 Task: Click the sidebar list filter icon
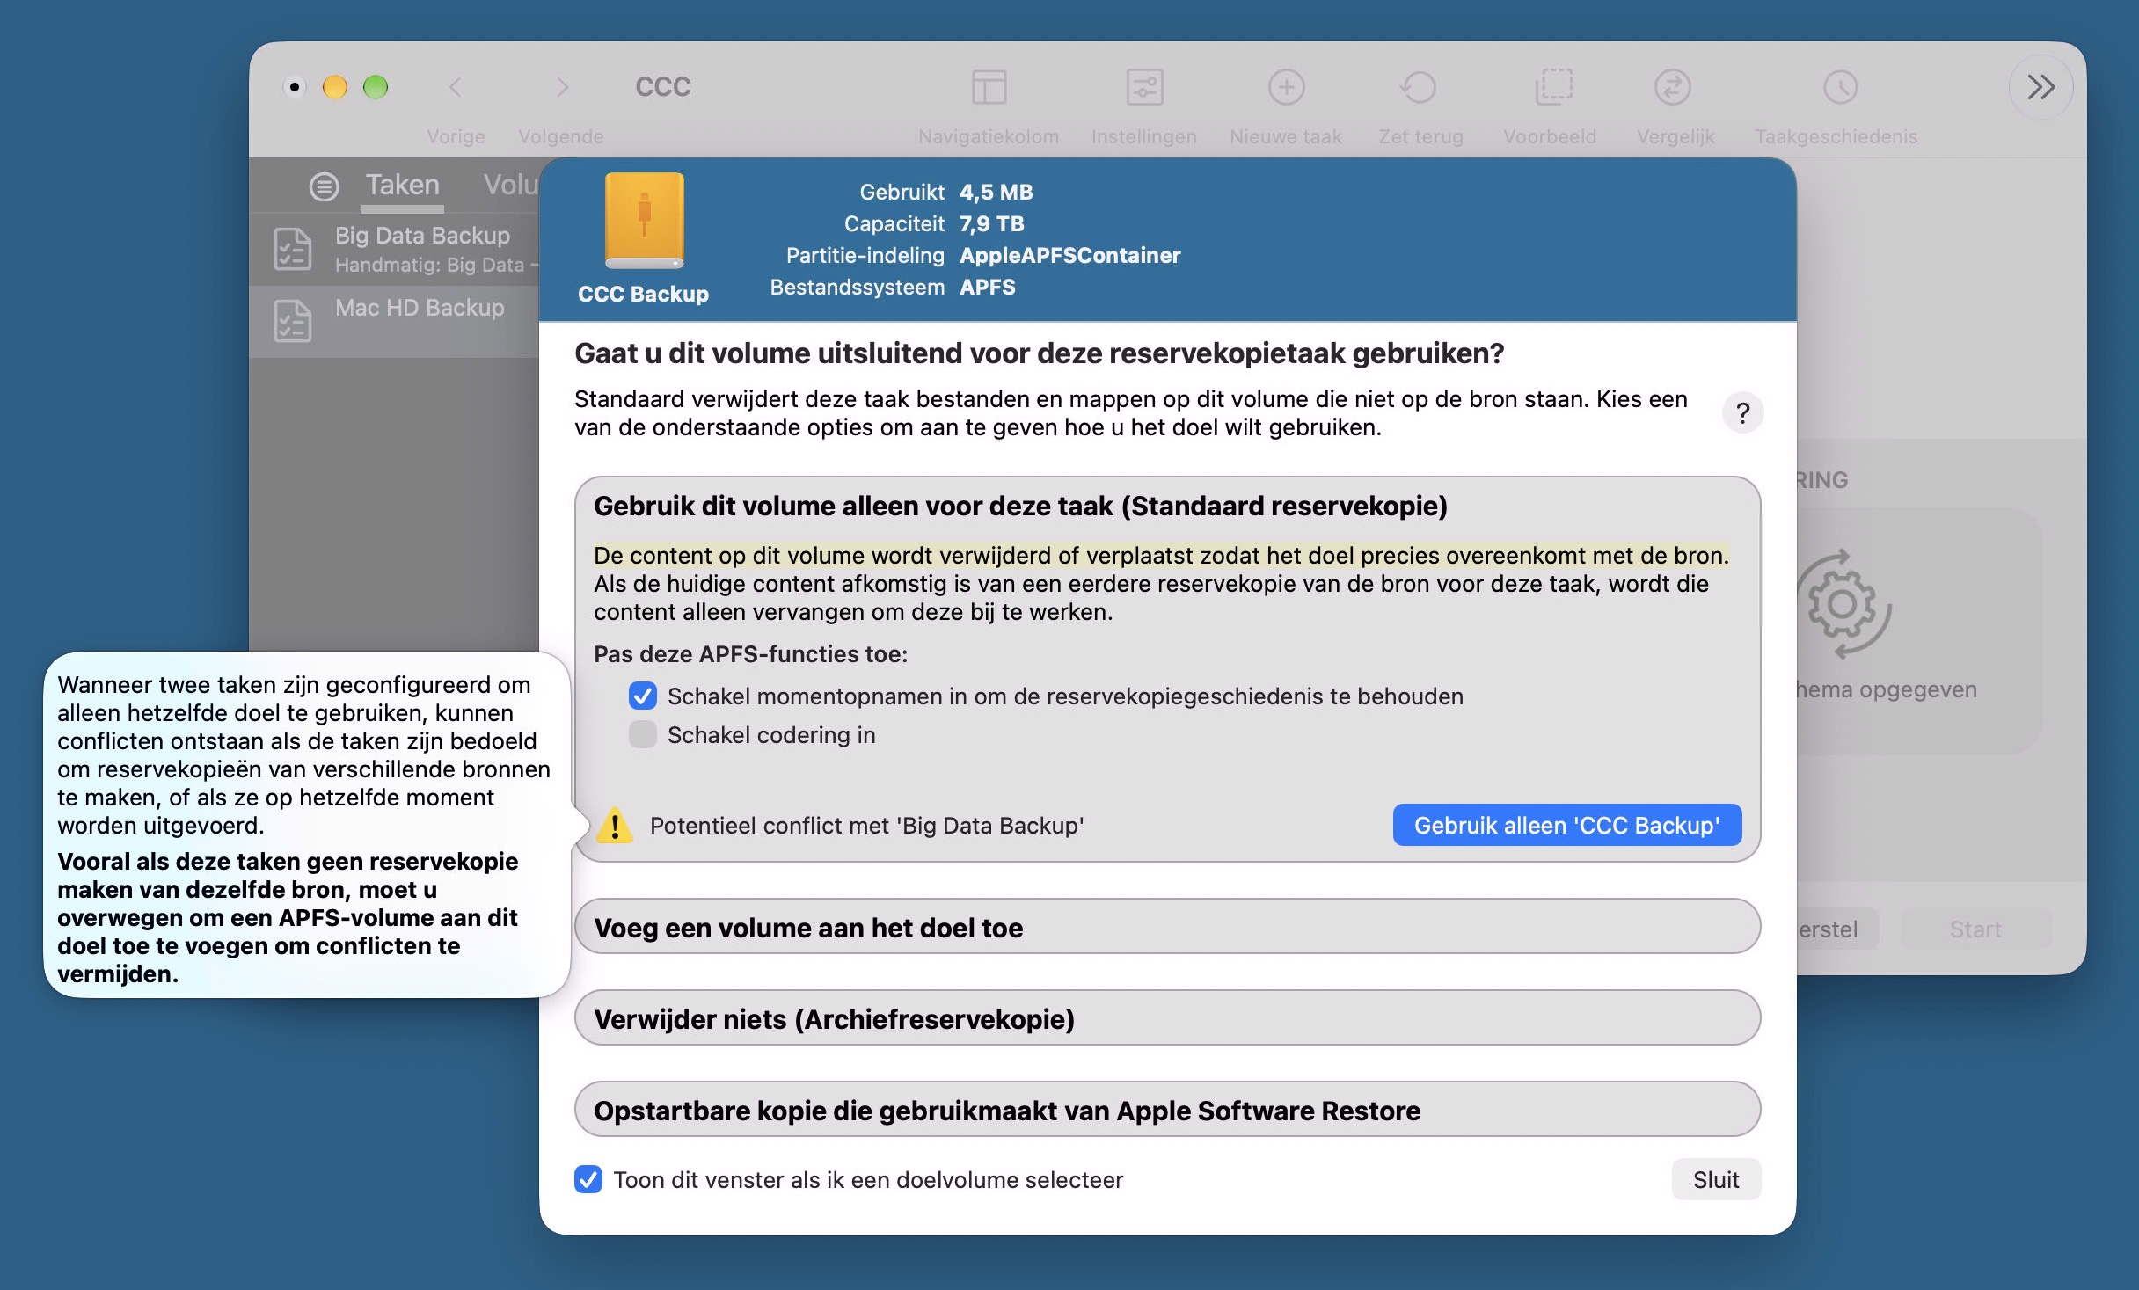point(324,186)
